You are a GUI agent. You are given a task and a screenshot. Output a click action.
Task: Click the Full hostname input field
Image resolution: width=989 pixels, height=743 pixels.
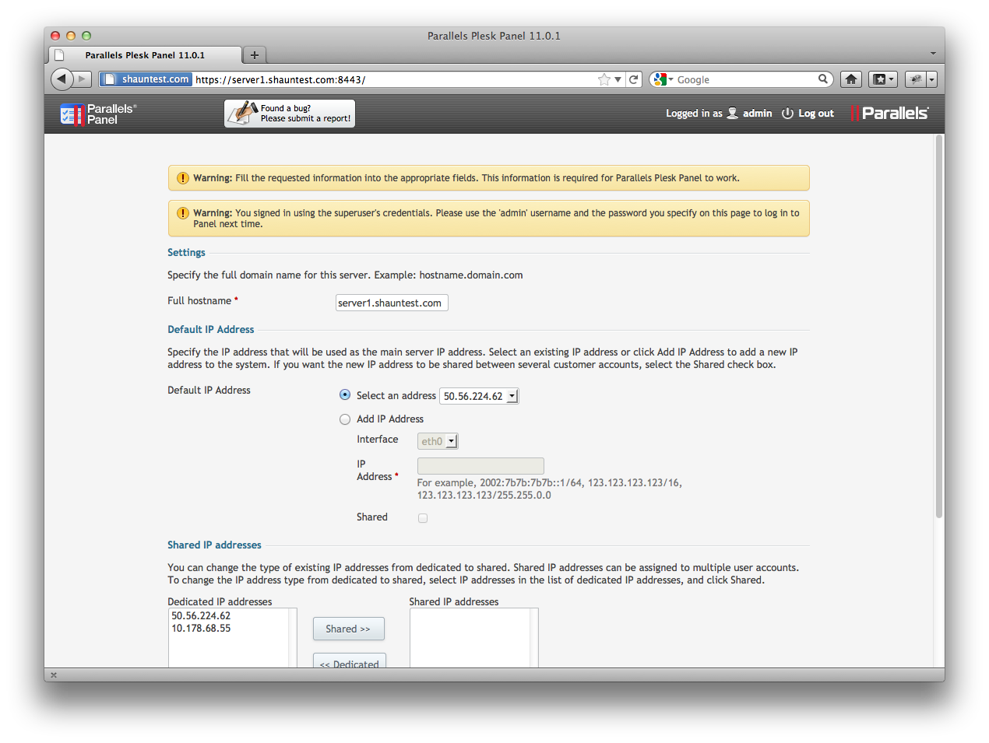[x=392, y=303]
